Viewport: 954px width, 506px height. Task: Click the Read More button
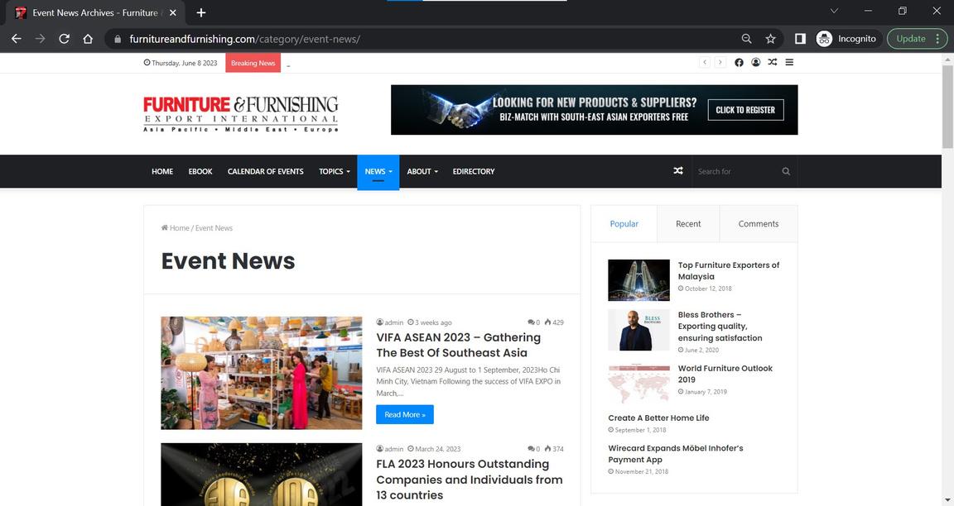[x=405, y=414]
